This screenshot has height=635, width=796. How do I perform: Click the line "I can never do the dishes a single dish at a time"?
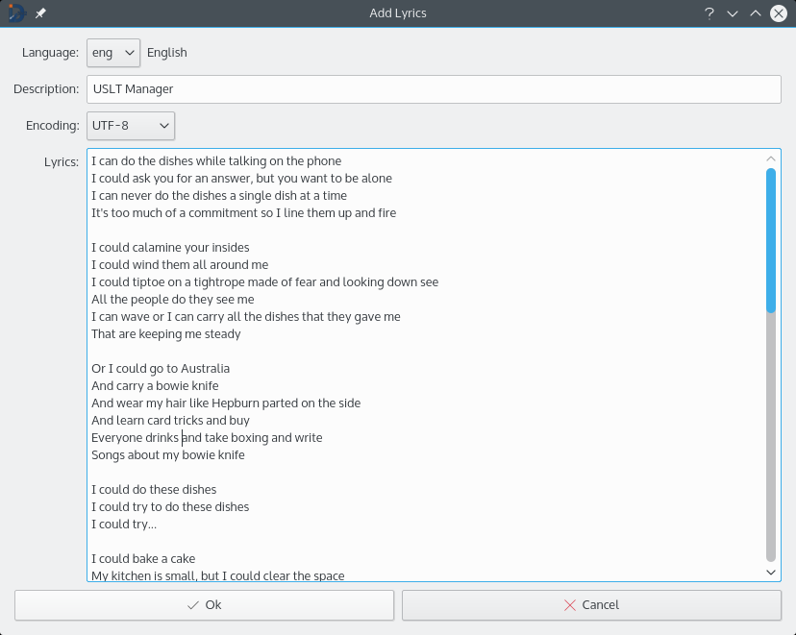coord(219,196)
